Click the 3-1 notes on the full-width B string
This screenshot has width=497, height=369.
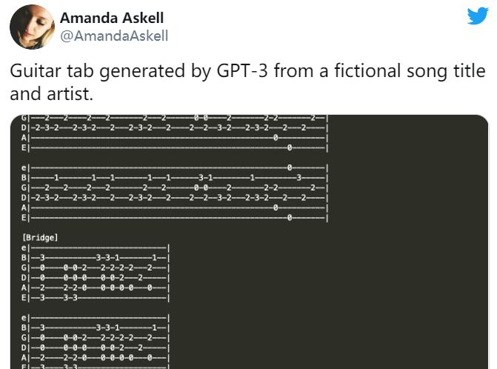pos(205,178)
